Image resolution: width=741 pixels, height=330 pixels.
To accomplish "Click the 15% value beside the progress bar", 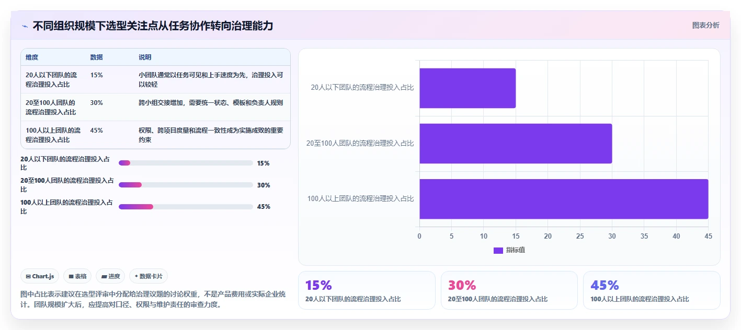I will coord(264,163).
